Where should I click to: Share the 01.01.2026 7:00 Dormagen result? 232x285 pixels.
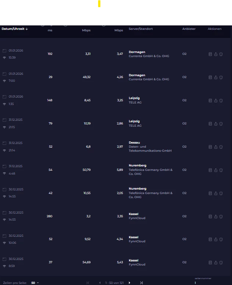pos(216,77)
